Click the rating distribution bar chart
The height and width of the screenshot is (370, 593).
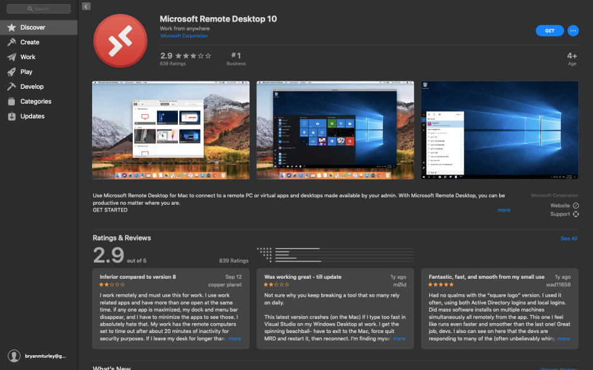[x=335, y=255]
